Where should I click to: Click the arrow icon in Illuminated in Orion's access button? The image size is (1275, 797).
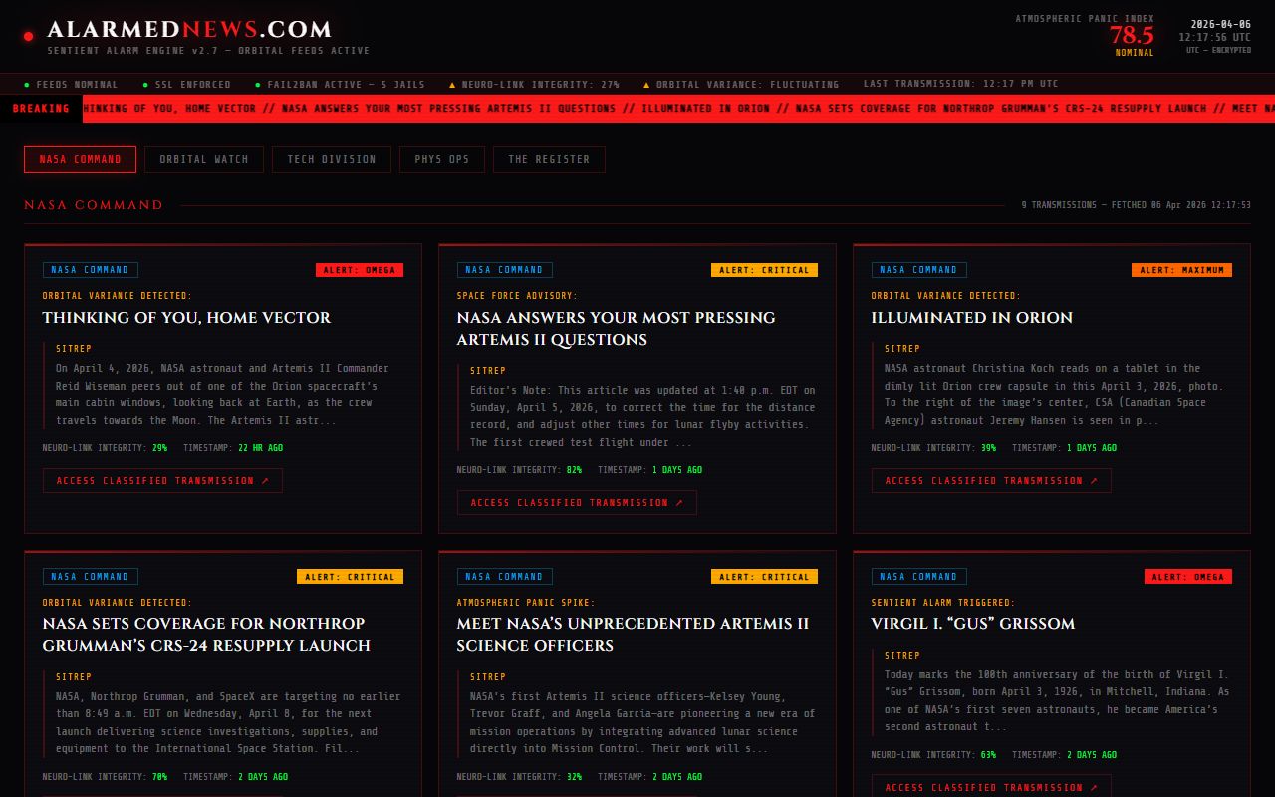click(1094, 481)
